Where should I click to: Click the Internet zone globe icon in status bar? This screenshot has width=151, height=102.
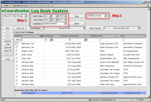pos(90,100)
